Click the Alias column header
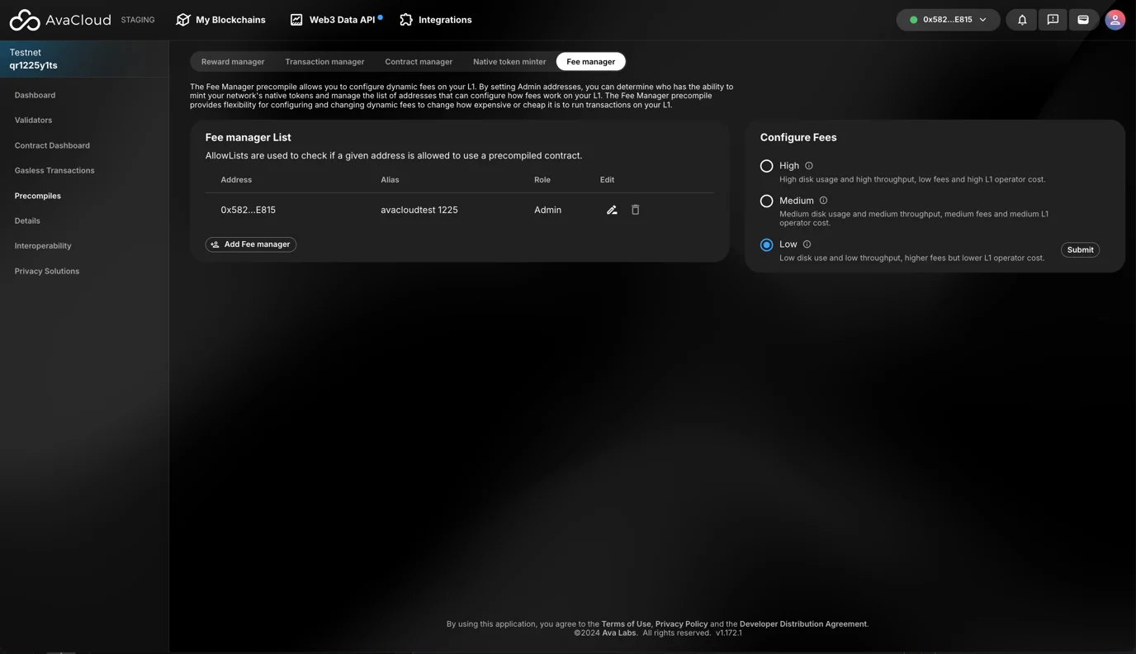Viewport: 1136px width, 654px height. pos(390,180)
